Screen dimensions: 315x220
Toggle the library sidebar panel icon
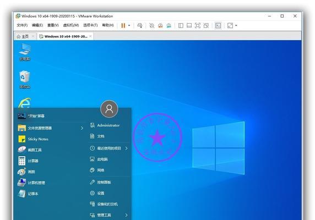point(181,25)
